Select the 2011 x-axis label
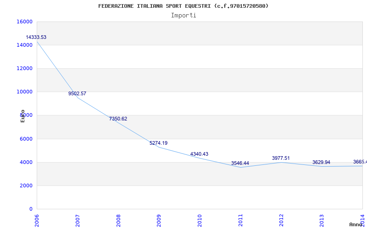Screen dimensions: 367x229 (240, 219)
